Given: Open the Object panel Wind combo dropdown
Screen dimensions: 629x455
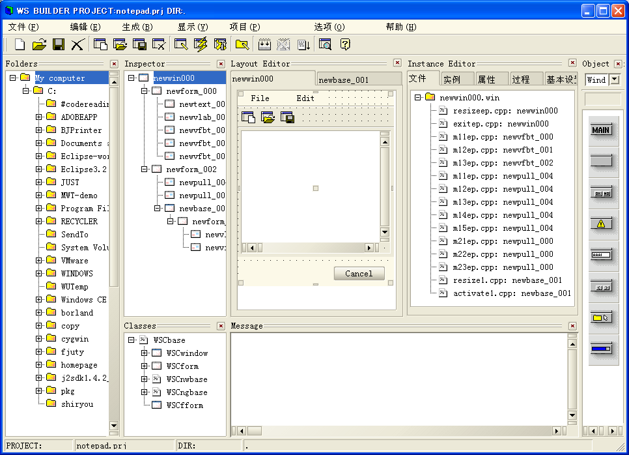Looking at the screenshot, I should click(x=615, y=80).
